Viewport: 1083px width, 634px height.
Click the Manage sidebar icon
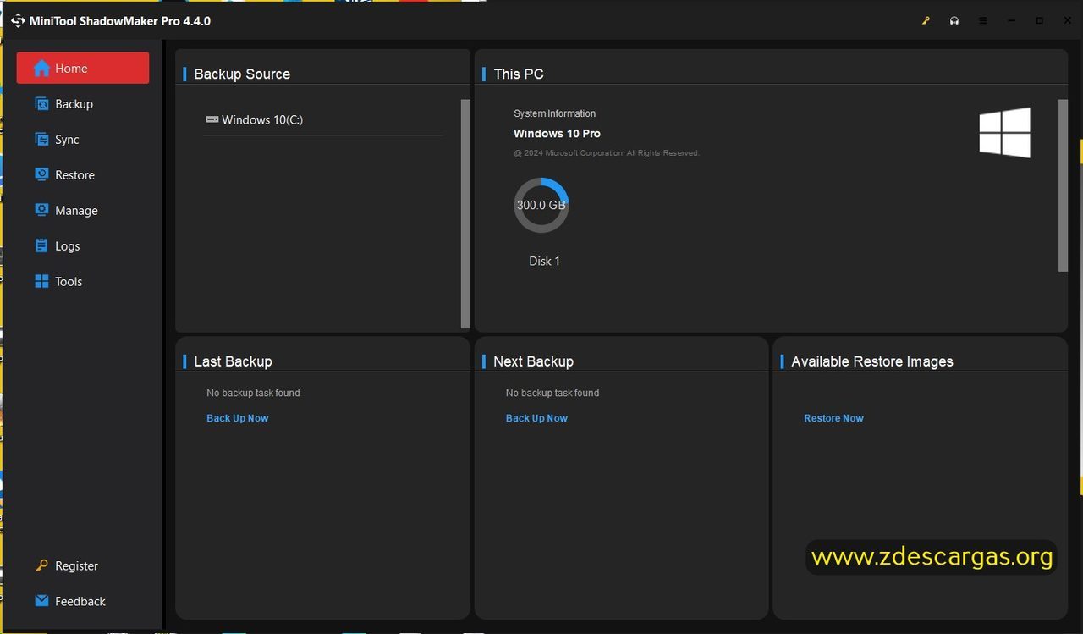coord(41,210)
